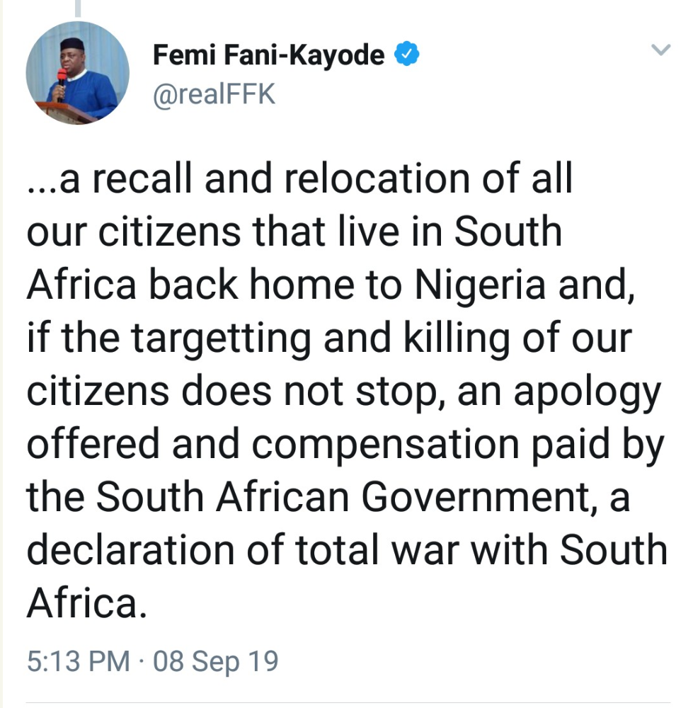Click the @realFFK handle
The width and height of the screenshot is (693, 708).
tap(214, 94)
